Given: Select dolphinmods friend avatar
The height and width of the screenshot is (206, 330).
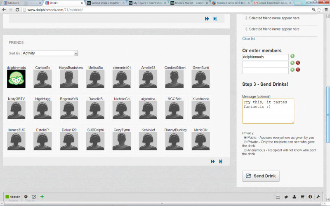Looking at the screenshot, I should [16, 78].
